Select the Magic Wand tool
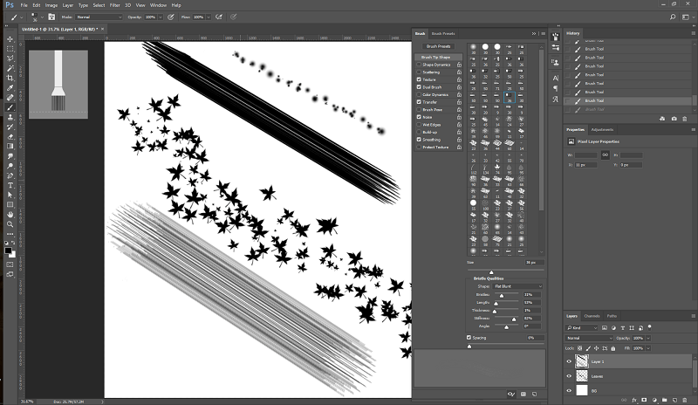The image size is (698, 405). point(10,68)
